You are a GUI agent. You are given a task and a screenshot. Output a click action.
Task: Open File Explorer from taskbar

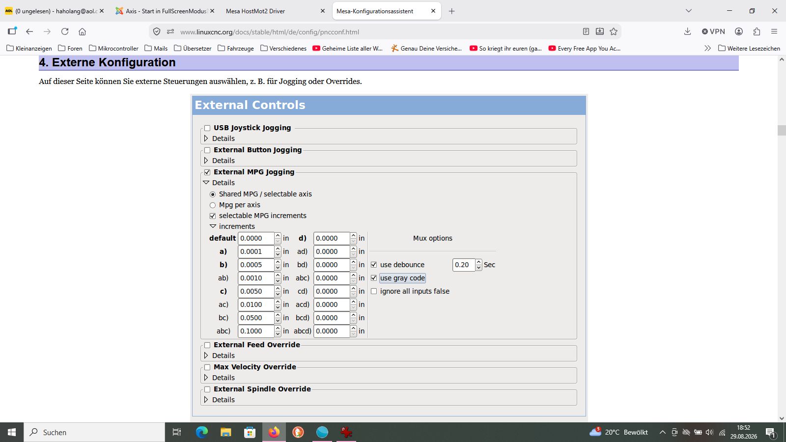pos(226,432)
